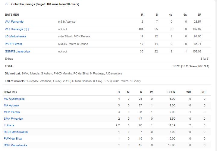217x151 pixels.
Task: Select PARP Perera batsman link
Action: 14,44
